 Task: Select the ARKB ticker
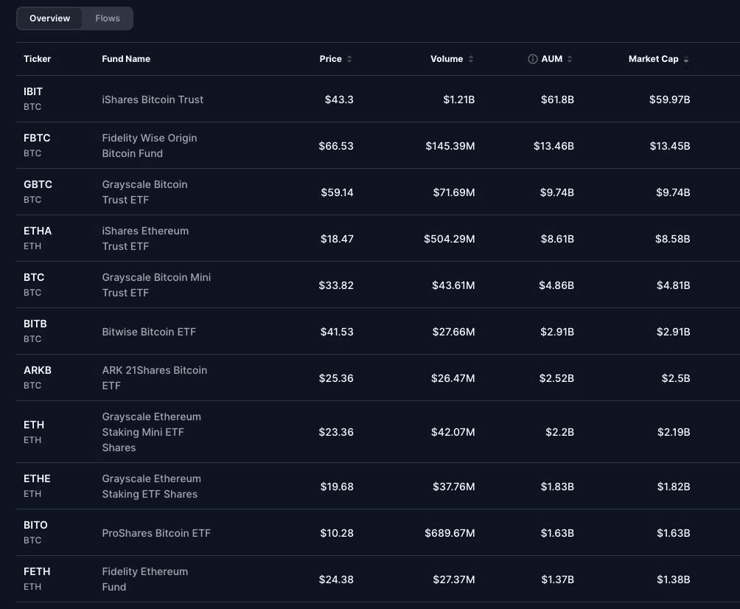click(x=38, y=370)
